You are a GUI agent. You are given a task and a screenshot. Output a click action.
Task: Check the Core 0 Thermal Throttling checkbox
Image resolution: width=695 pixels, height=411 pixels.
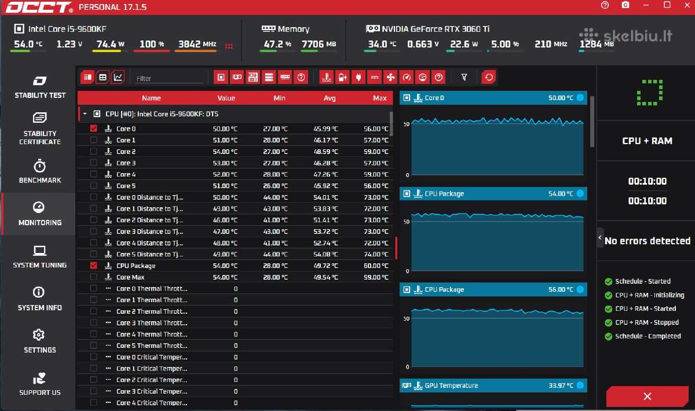(x=94, y=288)
